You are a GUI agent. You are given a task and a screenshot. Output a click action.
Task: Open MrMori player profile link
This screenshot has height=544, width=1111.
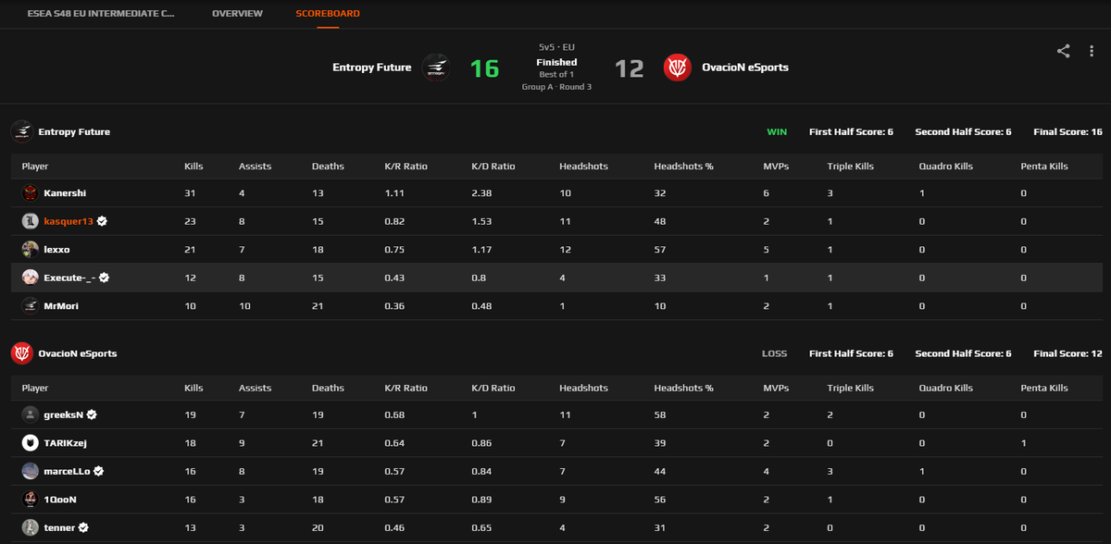pyautogui.click(x=61, y=306)
